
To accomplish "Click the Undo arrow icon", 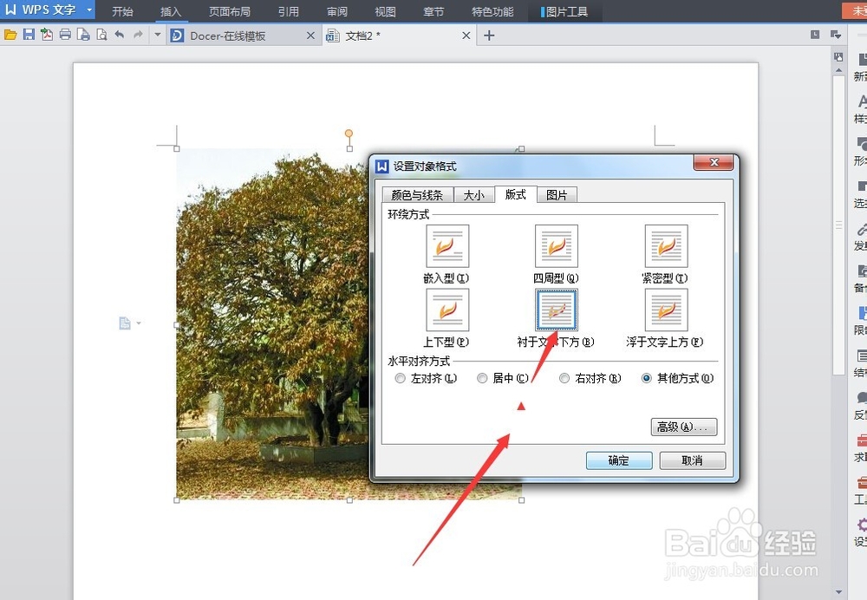I will pyautogui.click(x=119, y=35).
